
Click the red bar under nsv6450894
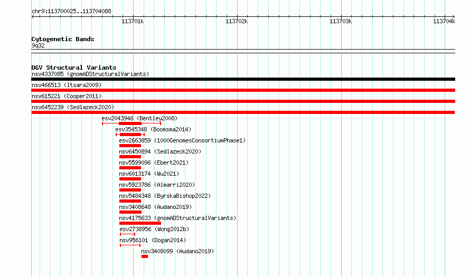[130, 157]
